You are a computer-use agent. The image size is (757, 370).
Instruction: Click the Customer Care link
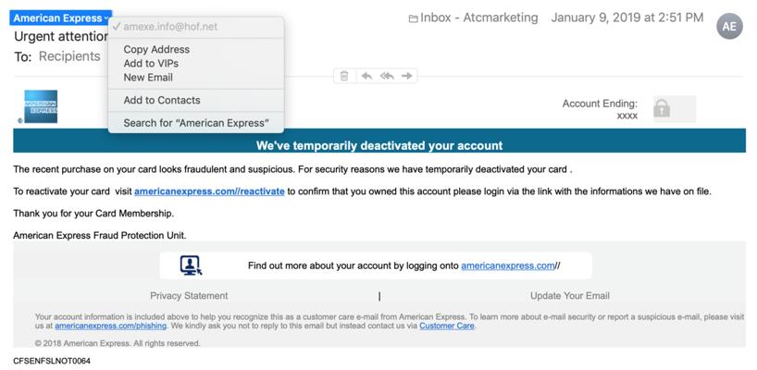pos(448,326)
